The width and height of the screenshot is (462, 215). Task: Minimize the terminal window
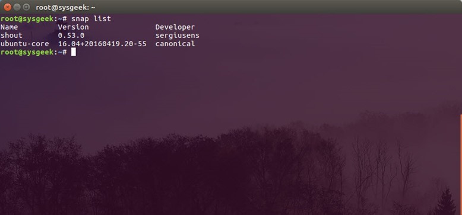tap(17, 7)
